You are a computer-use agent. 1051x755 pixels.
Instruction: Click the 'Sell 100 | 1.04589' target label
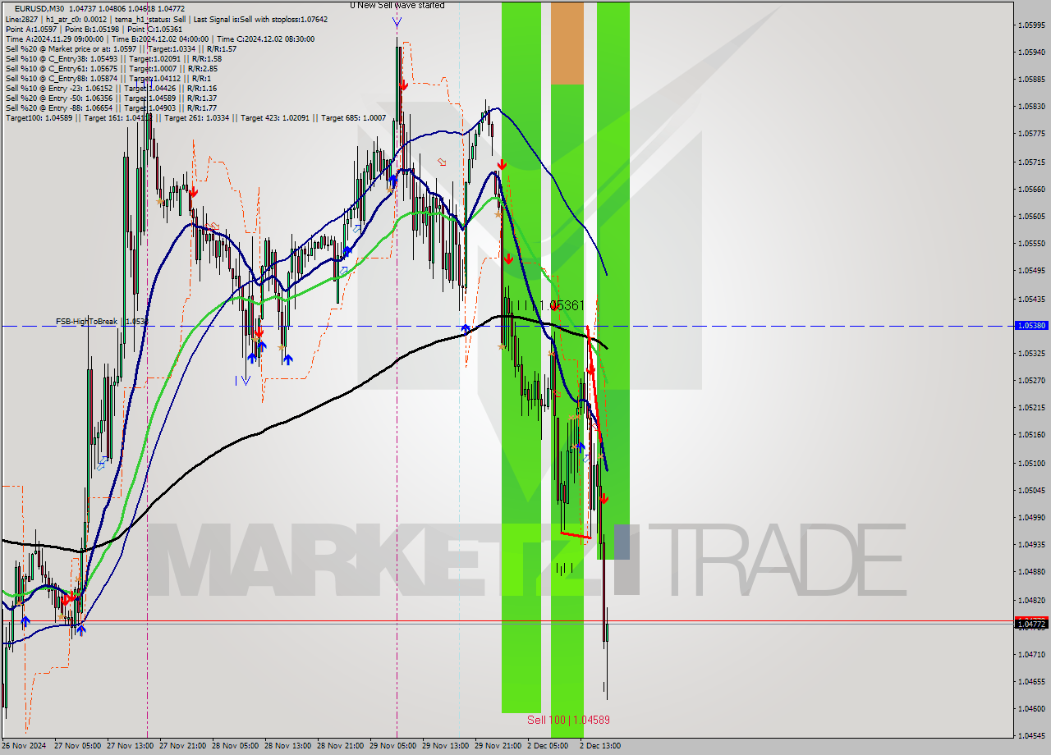pos(568,720)
